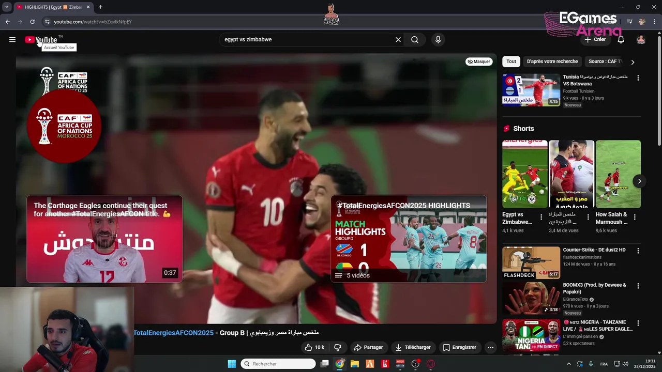Like the video (10 k)

pyautogui.click(x=314, y=347)
